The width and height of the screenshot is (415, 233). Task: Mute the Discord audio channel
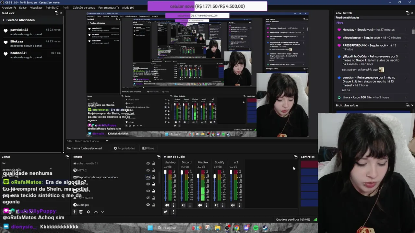[x=184, y=205]
